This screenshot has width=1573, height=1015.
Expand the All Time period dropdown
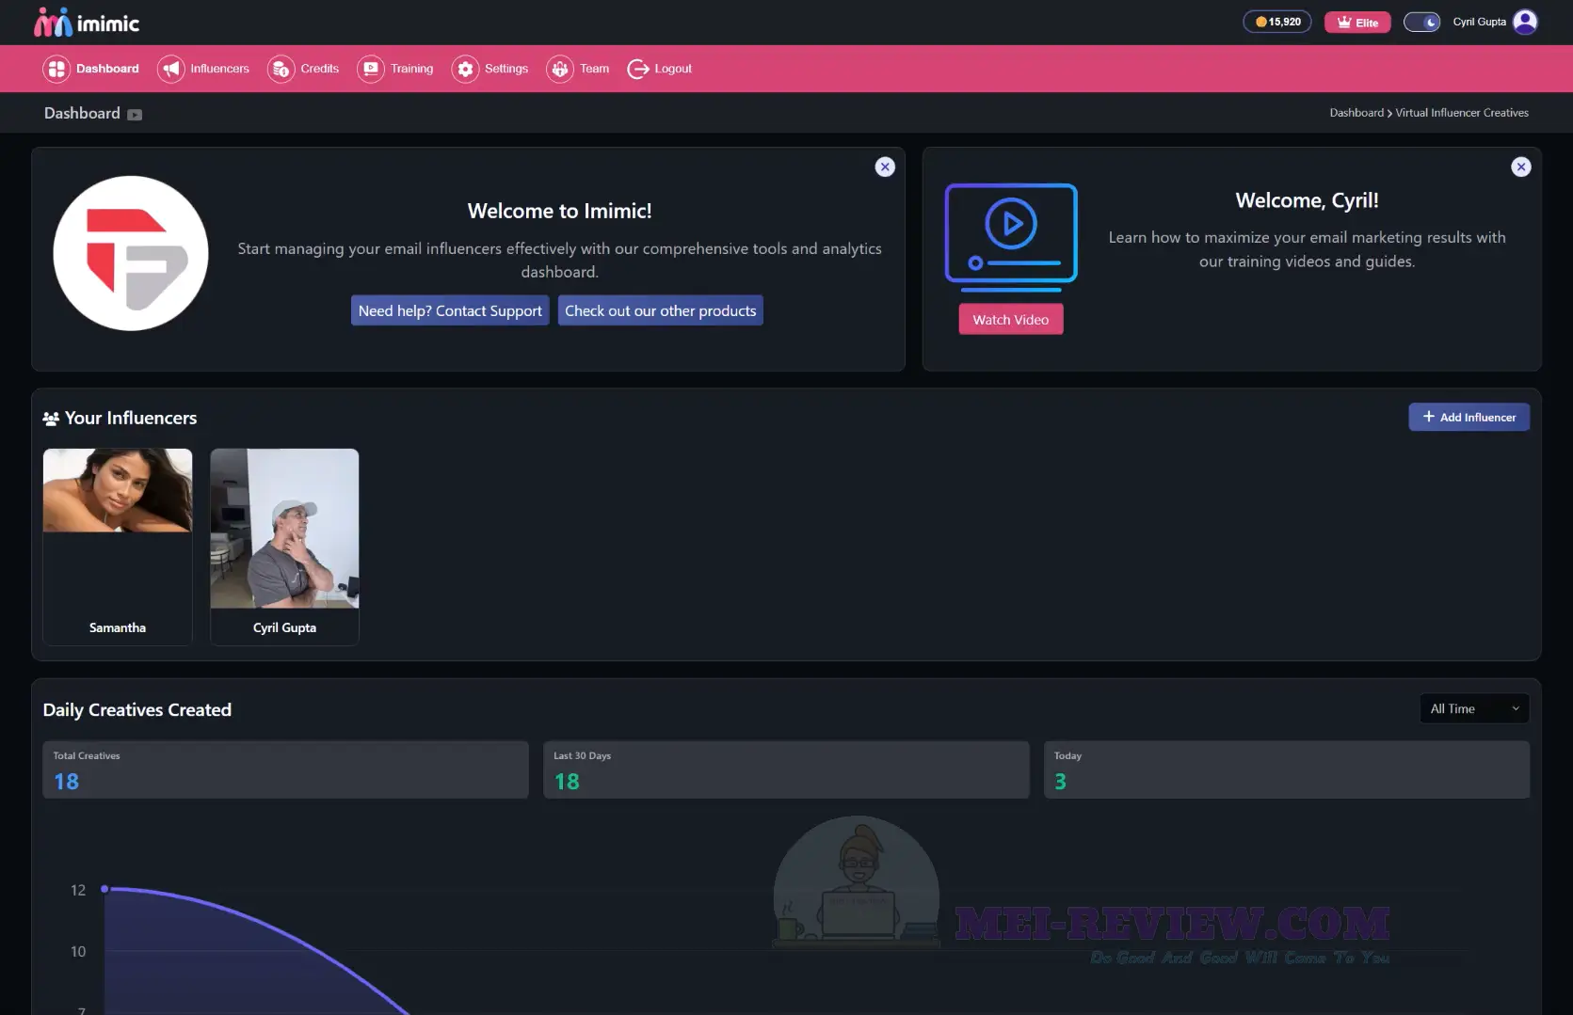point(1474,708)
